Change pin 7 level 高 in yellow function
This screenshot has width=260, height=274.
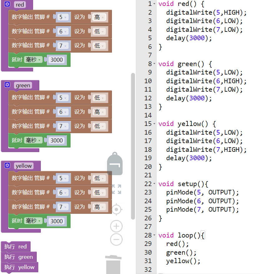coord(99,207)
